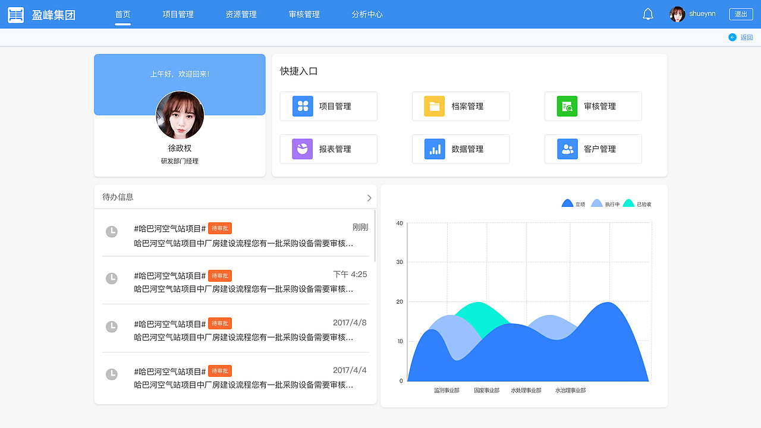The width and height of the screenshot is (761, 428).
Task: Switch to the 首页 tab
Action: [122, 14]
